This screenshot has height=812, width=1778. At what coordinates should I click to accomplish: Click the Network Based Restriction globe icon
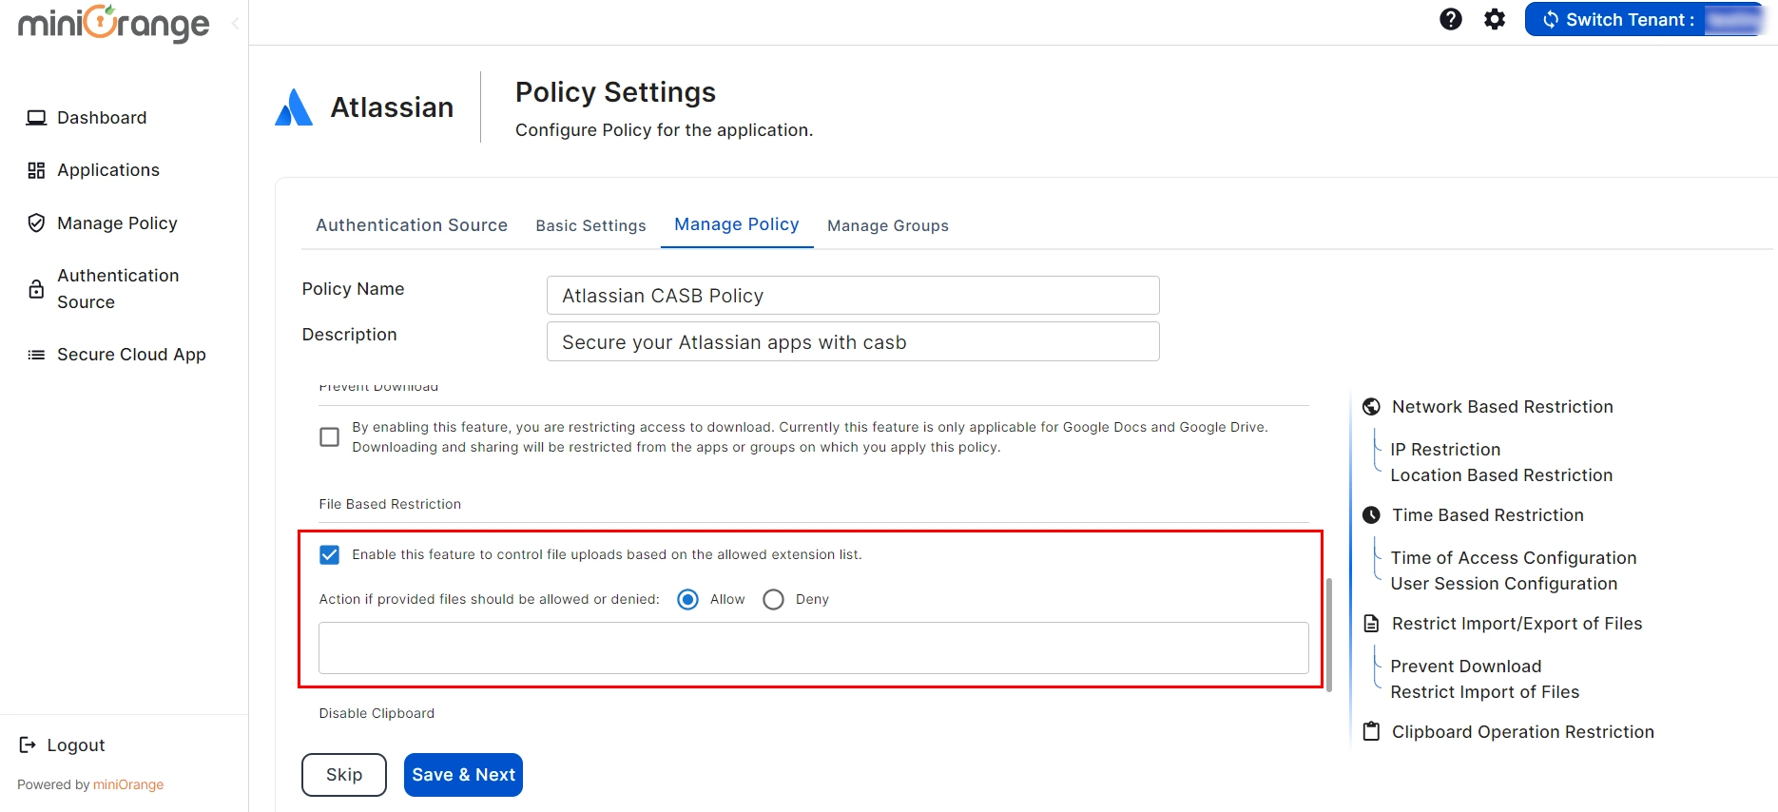pyautogui.click(x=1371, y=407)
